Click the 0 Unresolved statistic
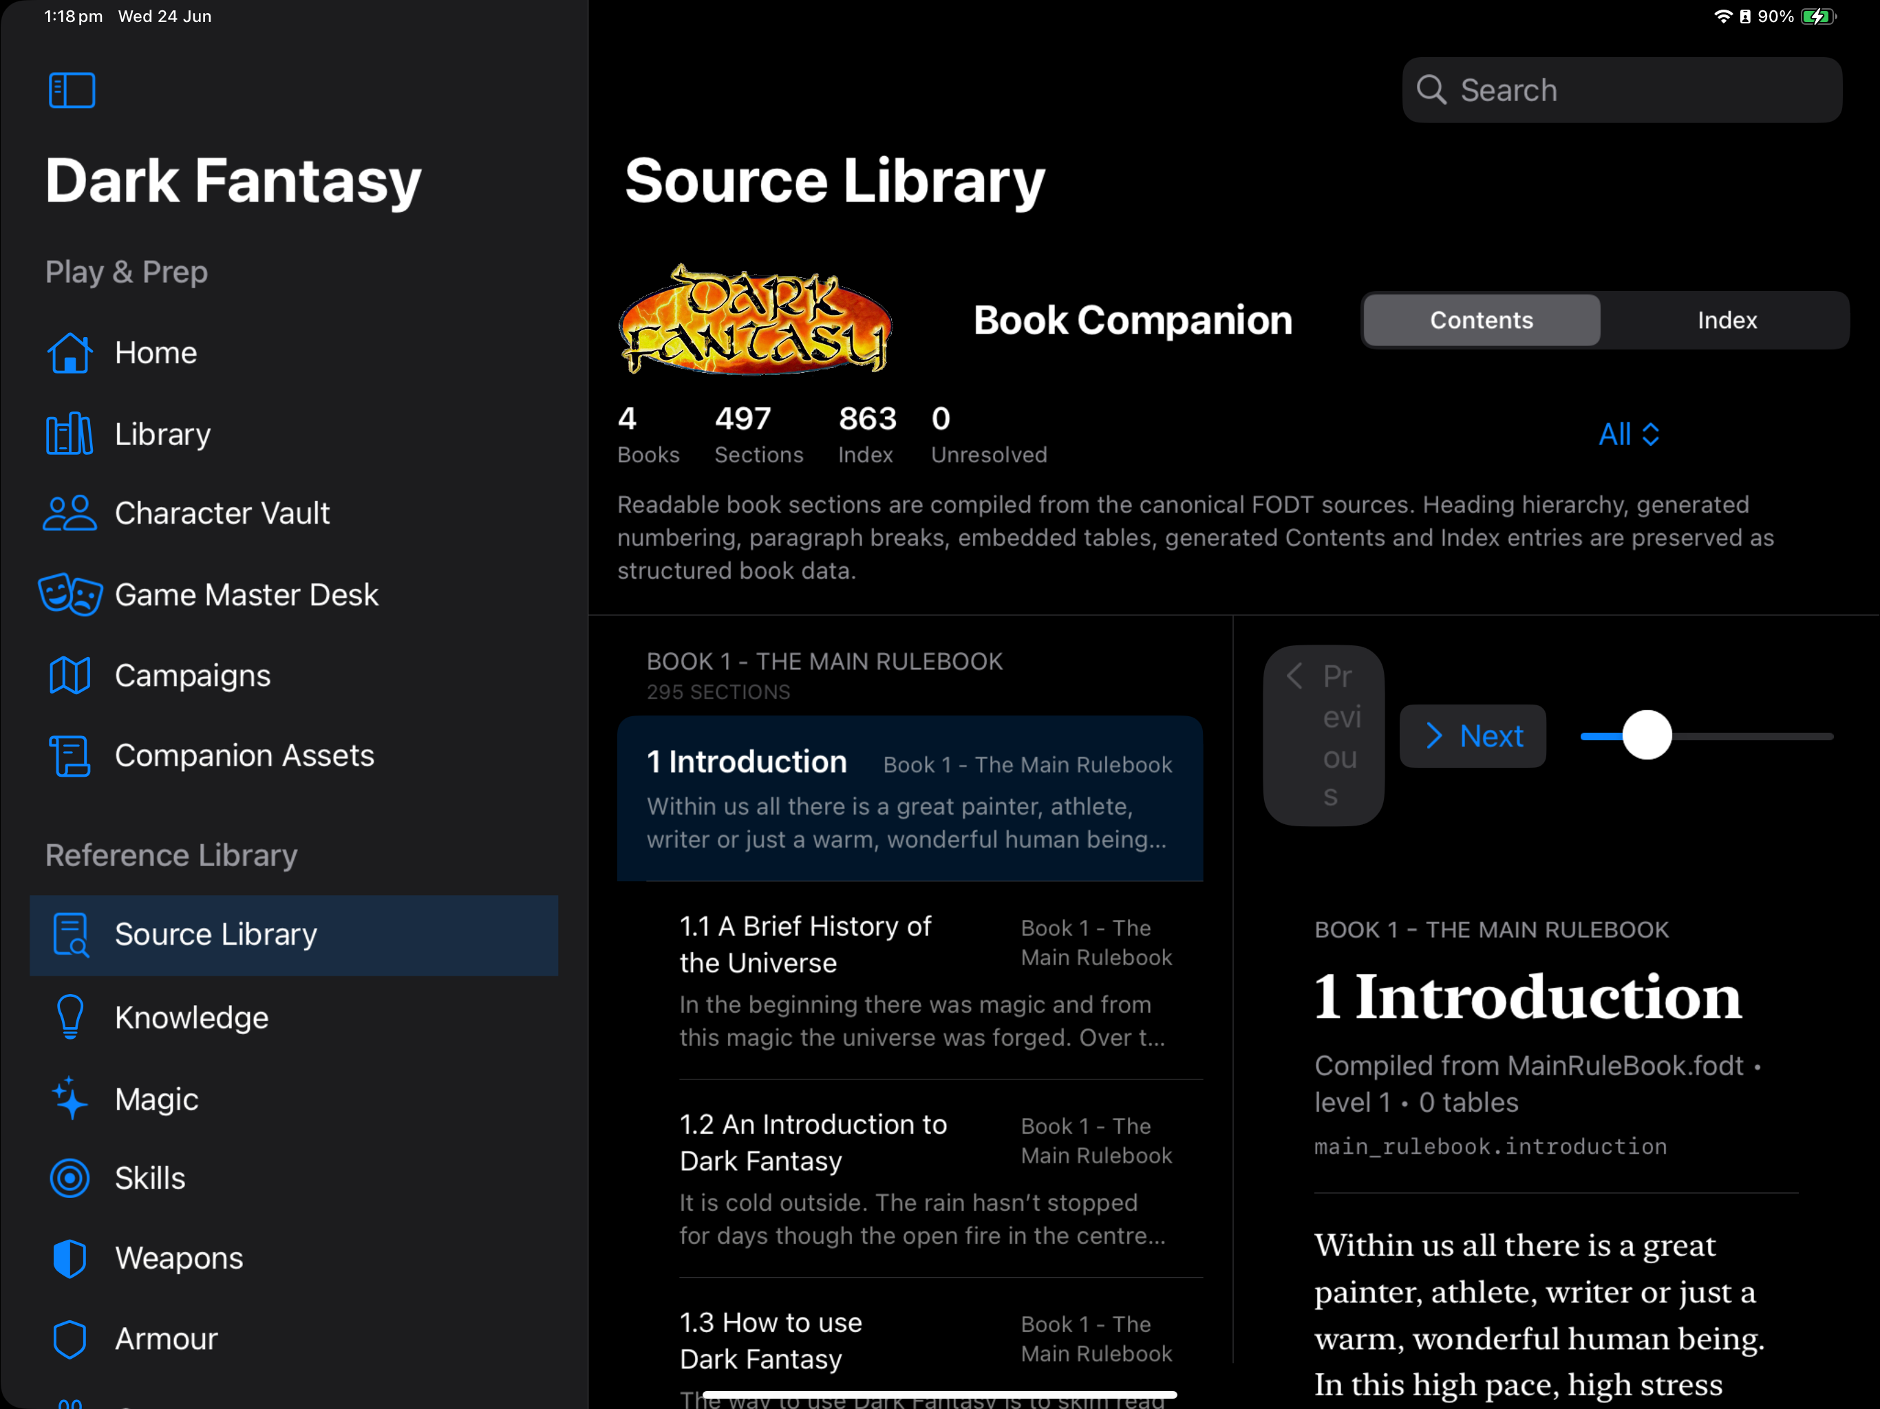 pyautogui.click(x=988, y=435)
